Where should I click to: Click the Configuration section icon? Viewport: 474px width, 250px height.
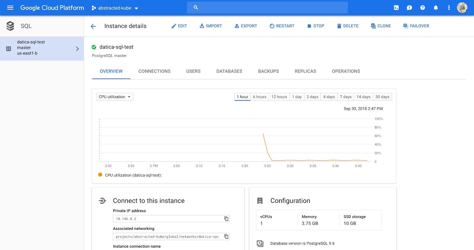coord(260,201)
